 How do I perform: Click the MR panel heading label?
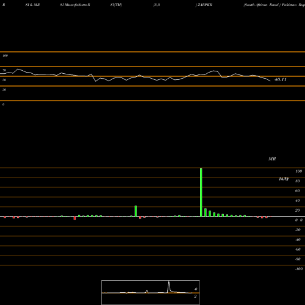272,159
